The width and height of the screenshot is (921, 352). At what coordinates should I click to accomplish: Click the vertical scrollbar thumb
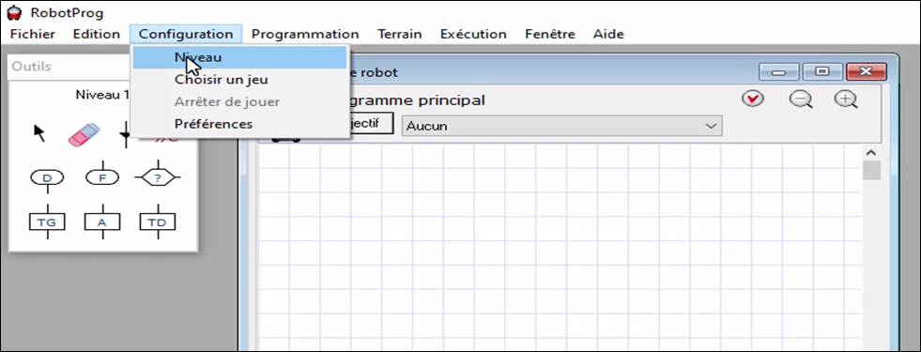pos(871,170)
